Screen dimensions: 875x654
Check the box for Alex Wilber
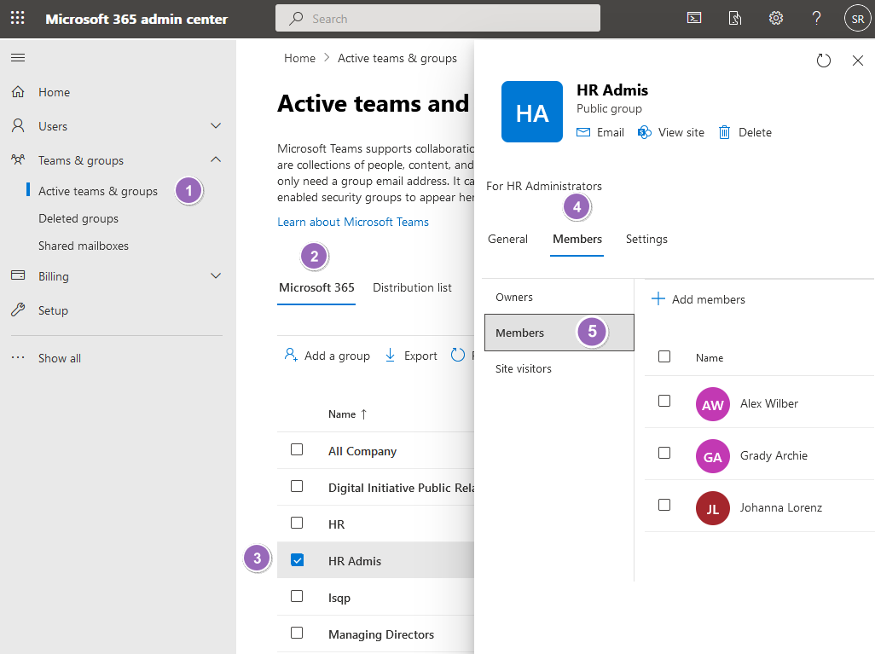[x=664, y=402]
